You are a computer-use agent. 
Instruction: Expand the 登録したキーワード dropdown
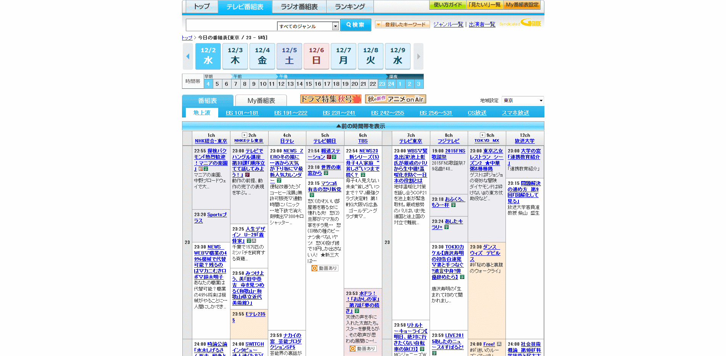click(x=402, y=24)
